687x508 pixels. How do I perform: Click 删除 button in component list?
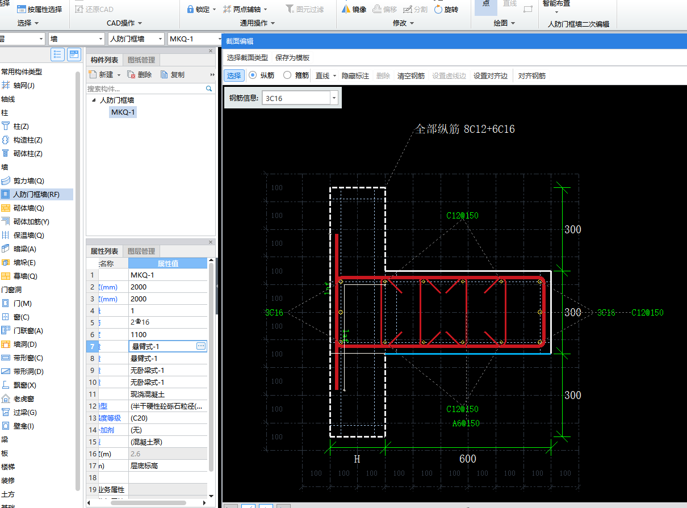coord(140,75)
